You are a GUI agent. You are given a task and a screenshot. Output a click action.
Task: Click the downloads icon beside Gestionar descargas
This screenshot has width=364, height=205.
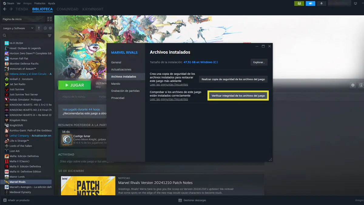[x=180, y=200]
